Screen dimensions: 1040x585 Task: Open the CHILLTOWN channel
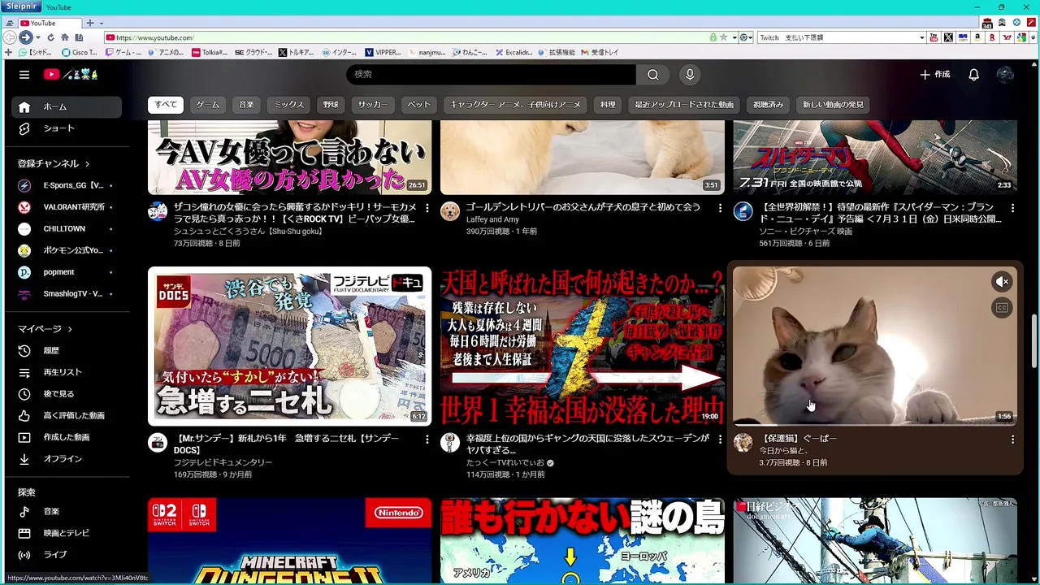pyautogui.click(x=66, y=229)
